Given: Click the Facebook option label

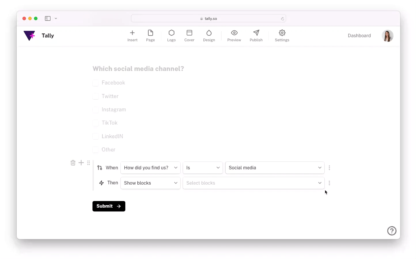Looking at the screenshot, I should click(113, 83).
